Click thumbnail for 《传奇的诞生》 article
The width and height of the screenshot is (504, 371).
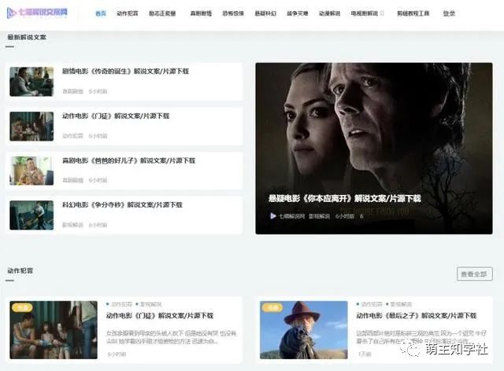(x=31, y=82)
